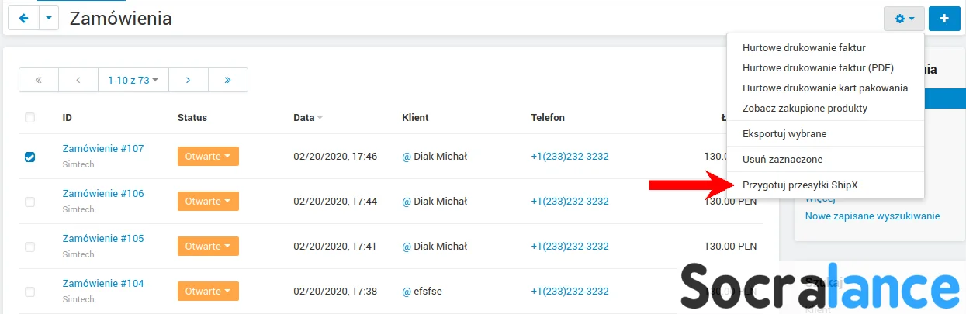Image resolution: width=966 pixels, height=314 pixels.
Task: Open the dropdown arrow next to back button
Action: (x=49, y=18)
